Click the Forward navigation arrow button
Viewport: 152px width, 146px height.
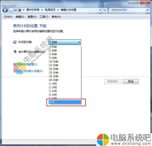[11, 10]
